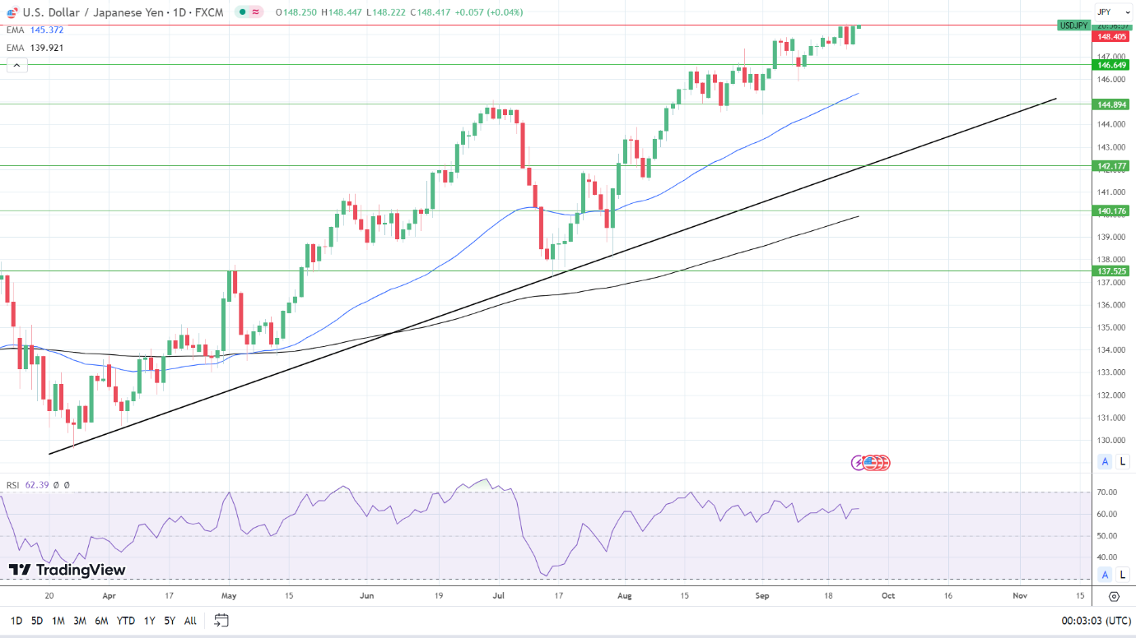1136x638 pixels.
Task: Click the 146.649 price level label
Action: [x=1111, y=64]
